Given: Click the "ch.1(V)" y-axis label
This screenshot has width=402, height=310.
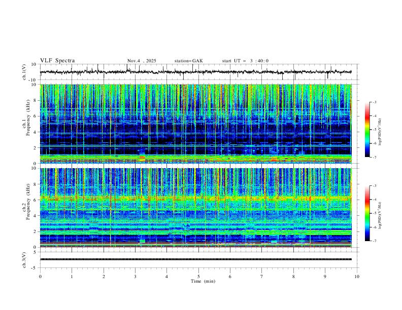Looking at the screenshot, I should tap(24, 72).
